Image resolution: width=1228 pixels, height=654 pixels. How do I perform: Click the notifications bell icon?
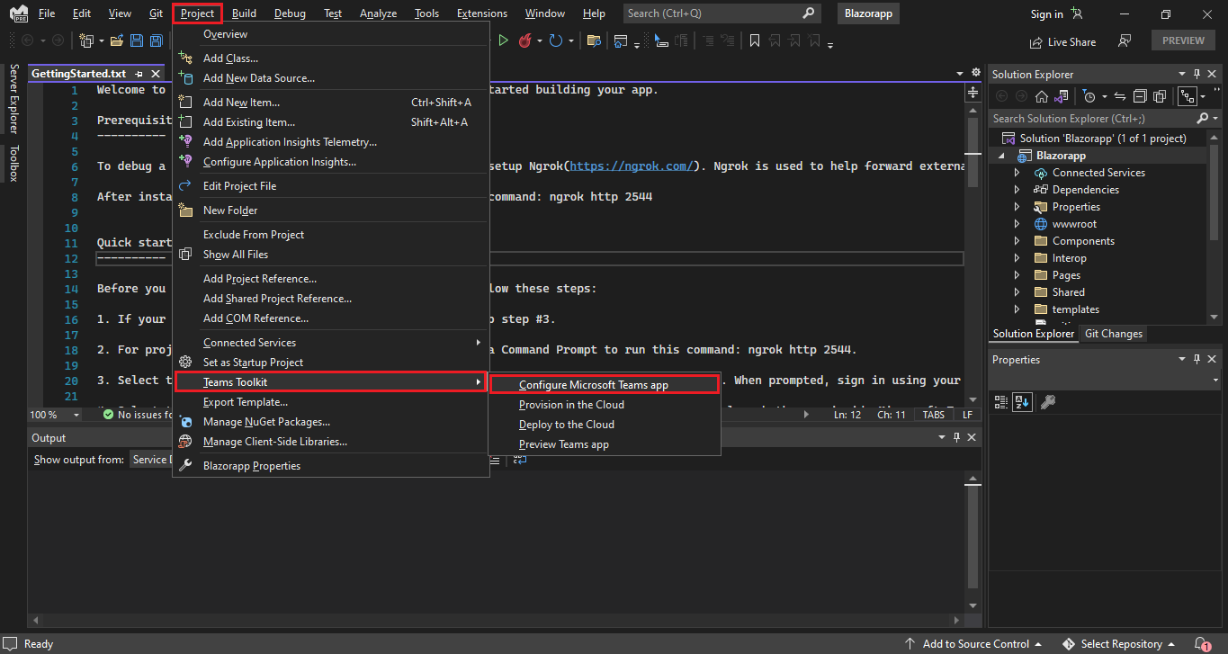pyautogui.click(x=1205, y=644)
